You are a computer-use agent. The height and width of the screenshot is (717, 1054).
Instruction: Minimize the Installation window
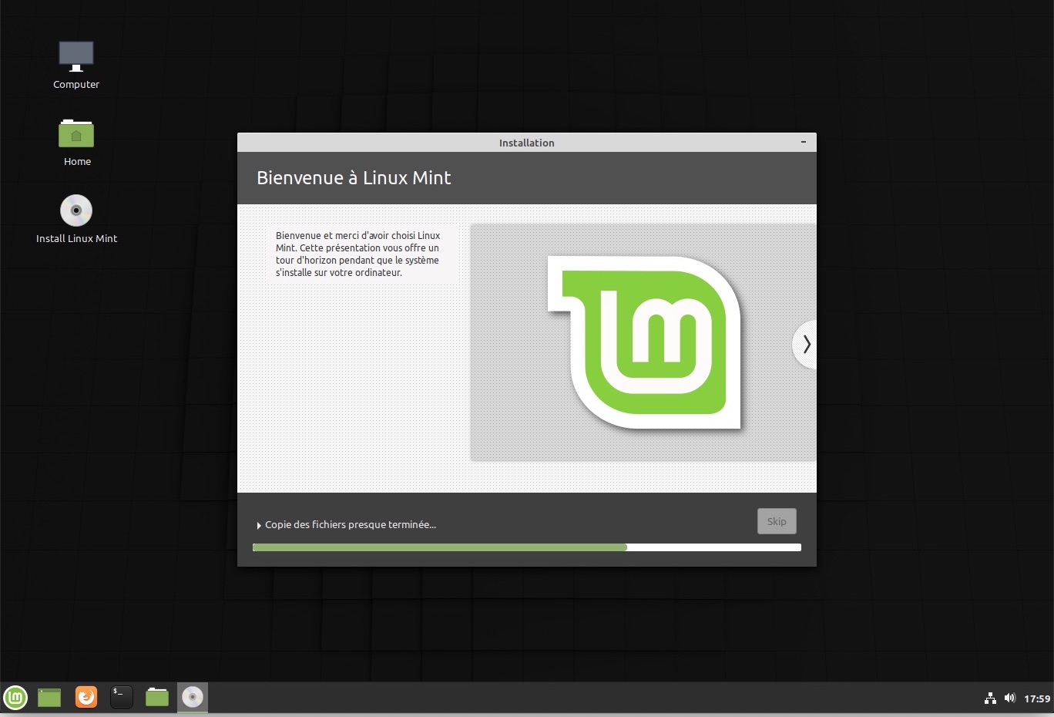(803, 143)
